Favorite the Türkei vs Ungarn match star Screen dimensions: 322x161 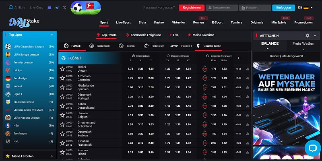pyautogui.click(x=62, y=69)
